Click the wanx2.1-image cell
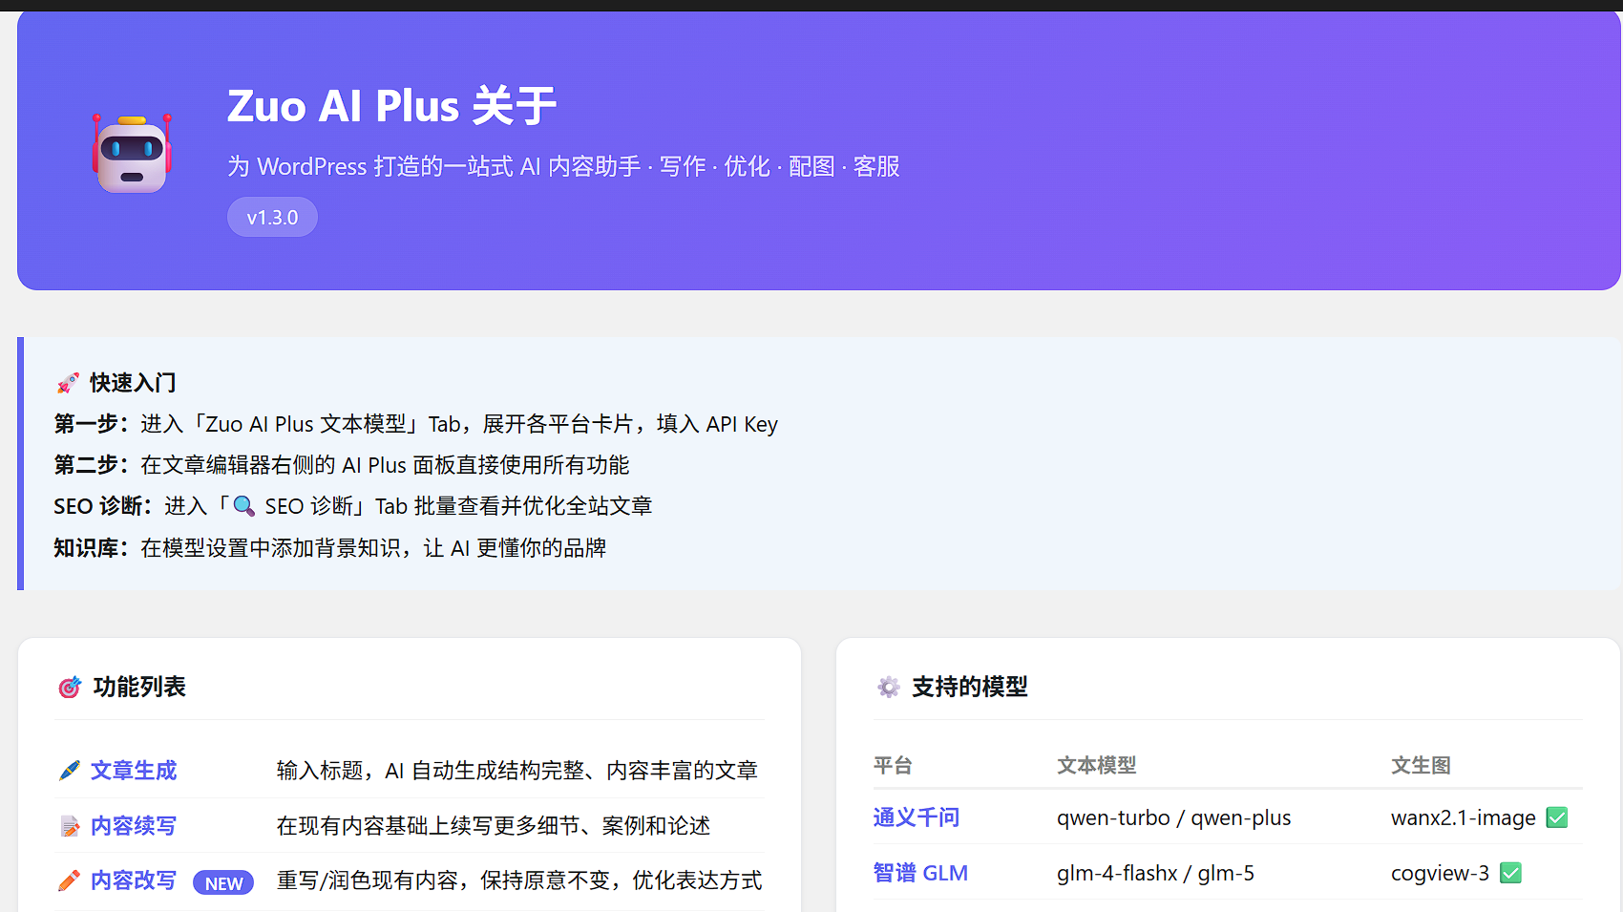 (x=1464, y=818)
